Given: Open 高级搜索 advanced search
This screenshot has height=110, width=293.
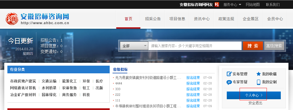Looking at the screenshot, I should coord(274,46).
